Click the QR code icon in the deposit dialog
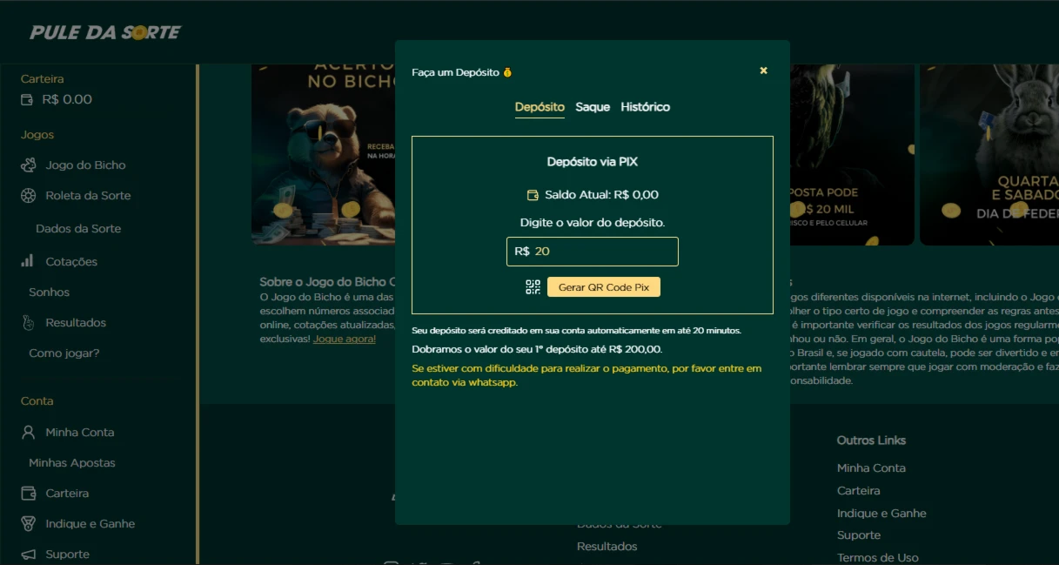 tap(533, 287)
